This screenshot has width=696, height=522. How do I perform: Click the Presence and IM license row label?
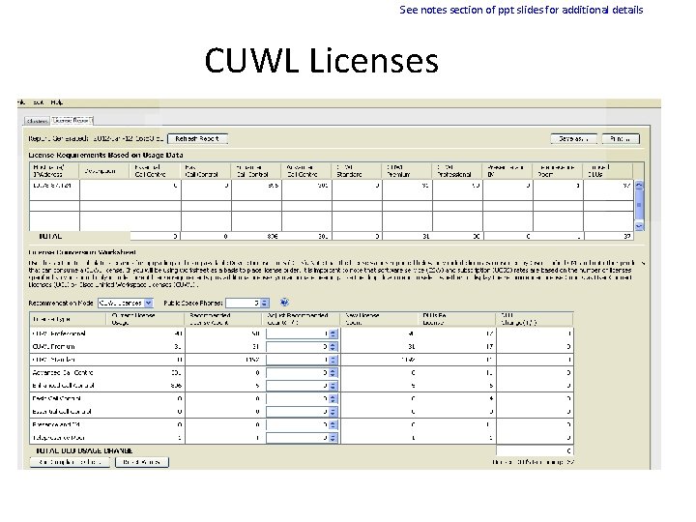click(56, 424)
